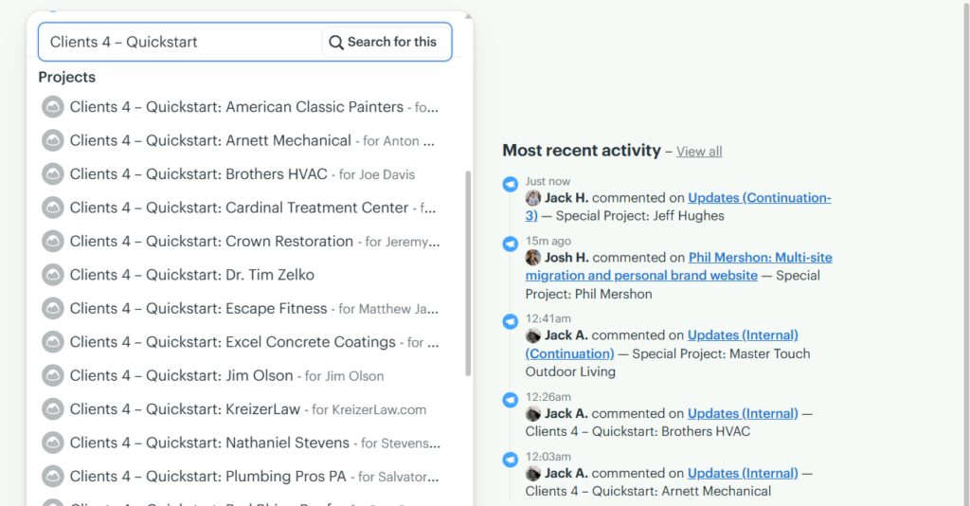
Task: Open Phil Mershon: Multi-site migration link
Action: pyautogui.click(x=678, y=266)
